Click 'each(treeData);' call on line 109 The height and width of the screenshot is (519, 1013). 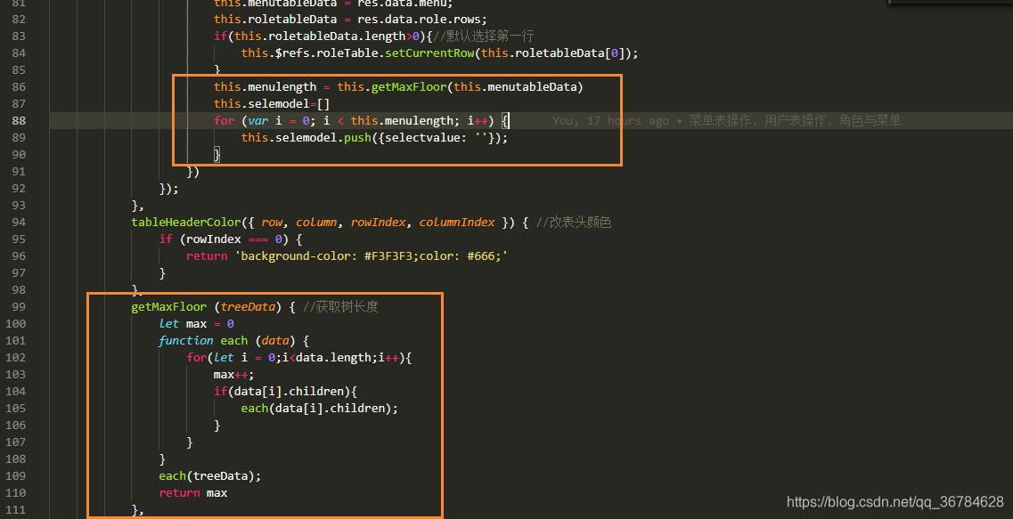coord(210,476)
